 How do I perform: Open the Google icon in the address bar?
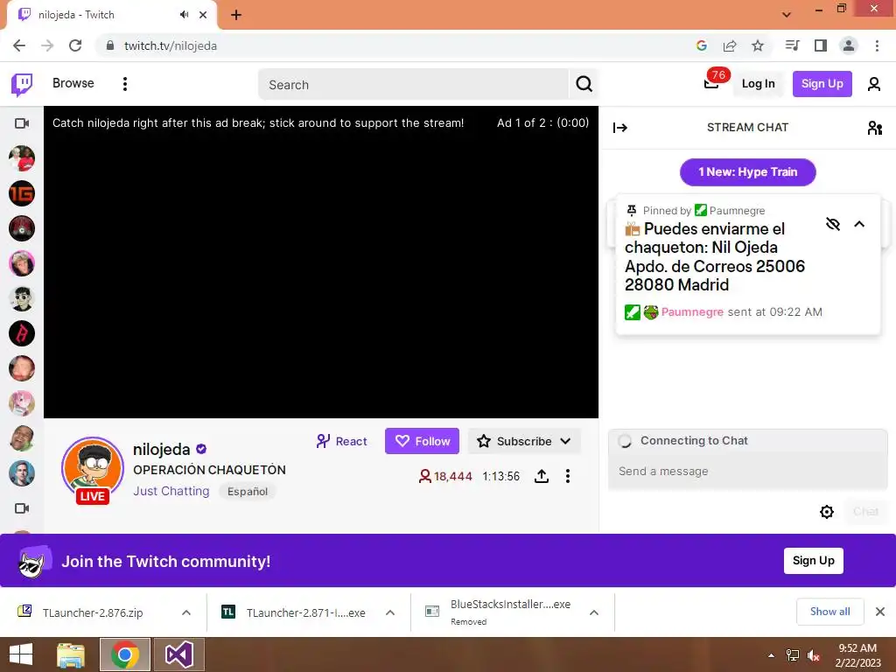click(702, 45)
